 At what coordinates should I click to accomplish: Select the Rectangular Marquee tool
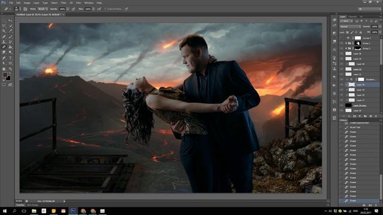tap(4, 21)
